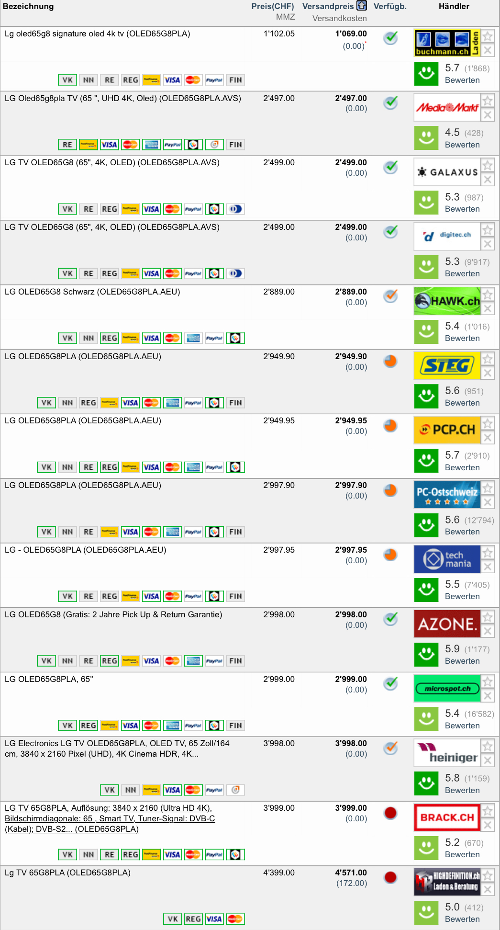
Task: Toggle the favorite star next to MediaMarkt
Action: point(488,101)
